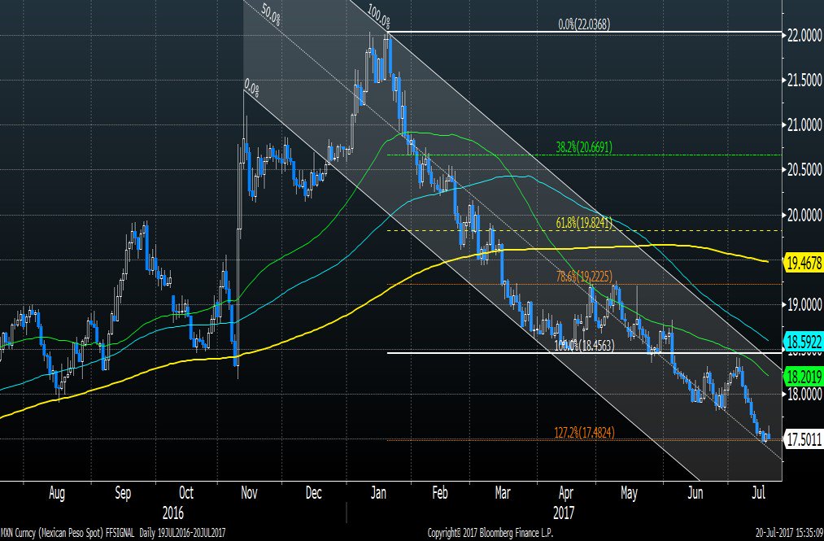Click the 2016 year label
The width and height of the screenshot is (824, 541).
point(173,512)
